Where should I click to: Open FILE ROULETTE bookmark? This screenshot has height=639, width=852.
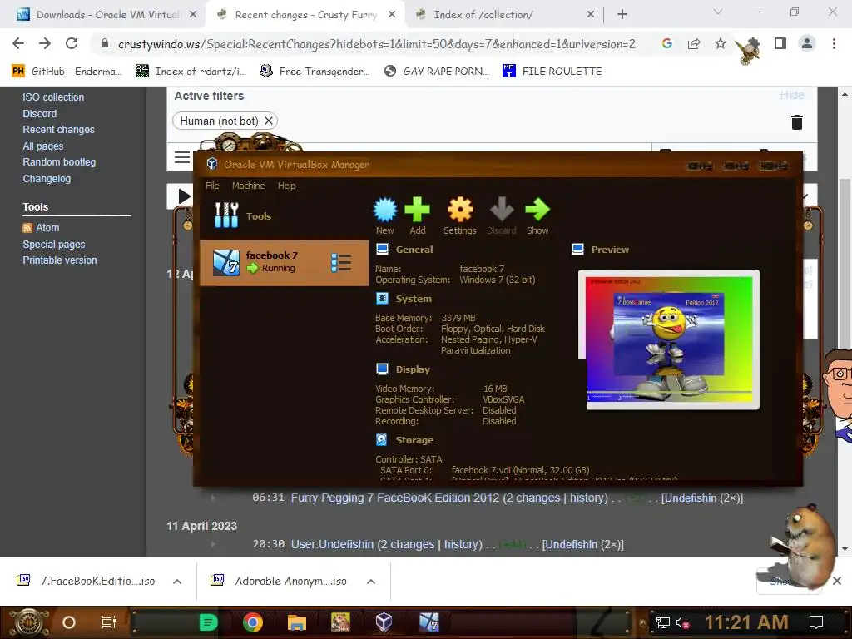pyautogui.click(x=552, y=72)
